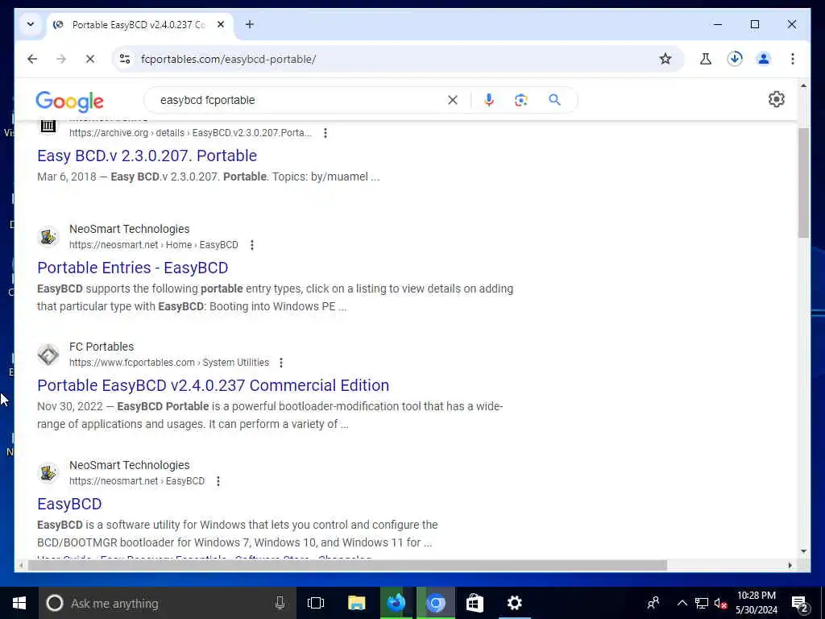Screen dimensions: 825x619
Task: Click the NeoSmart Technologies site name for Portable Entries
Action: [x=130, y=229]
